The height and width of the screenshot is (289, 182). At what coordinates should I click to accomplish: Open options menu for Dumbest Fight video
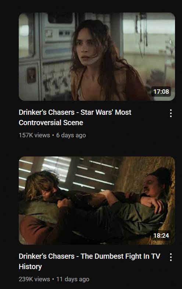pos(171,257)
